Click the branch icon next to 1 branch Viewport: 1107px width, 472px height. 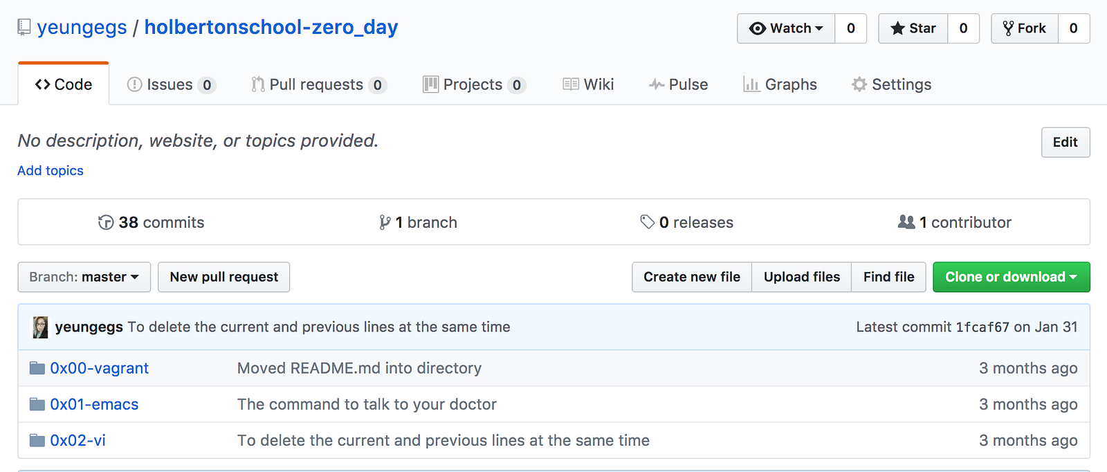pos(385,222)
